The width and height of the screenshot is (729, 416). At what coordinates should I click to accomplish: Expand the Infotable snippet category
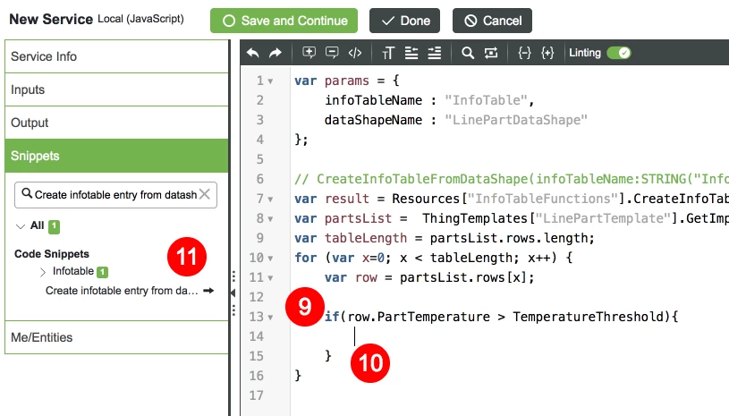pyautogui.click(x=43, y=272)
